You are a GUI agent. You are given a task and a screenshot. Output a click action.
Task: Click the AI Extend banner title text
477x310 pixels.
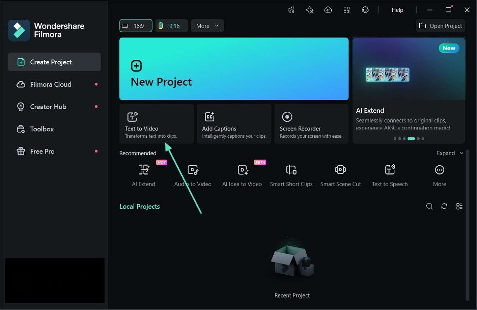(370, 110)
